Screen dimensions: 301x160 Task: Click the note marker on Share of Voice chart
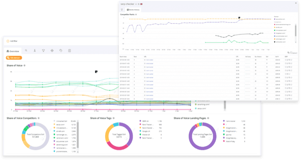click(96, 72)
